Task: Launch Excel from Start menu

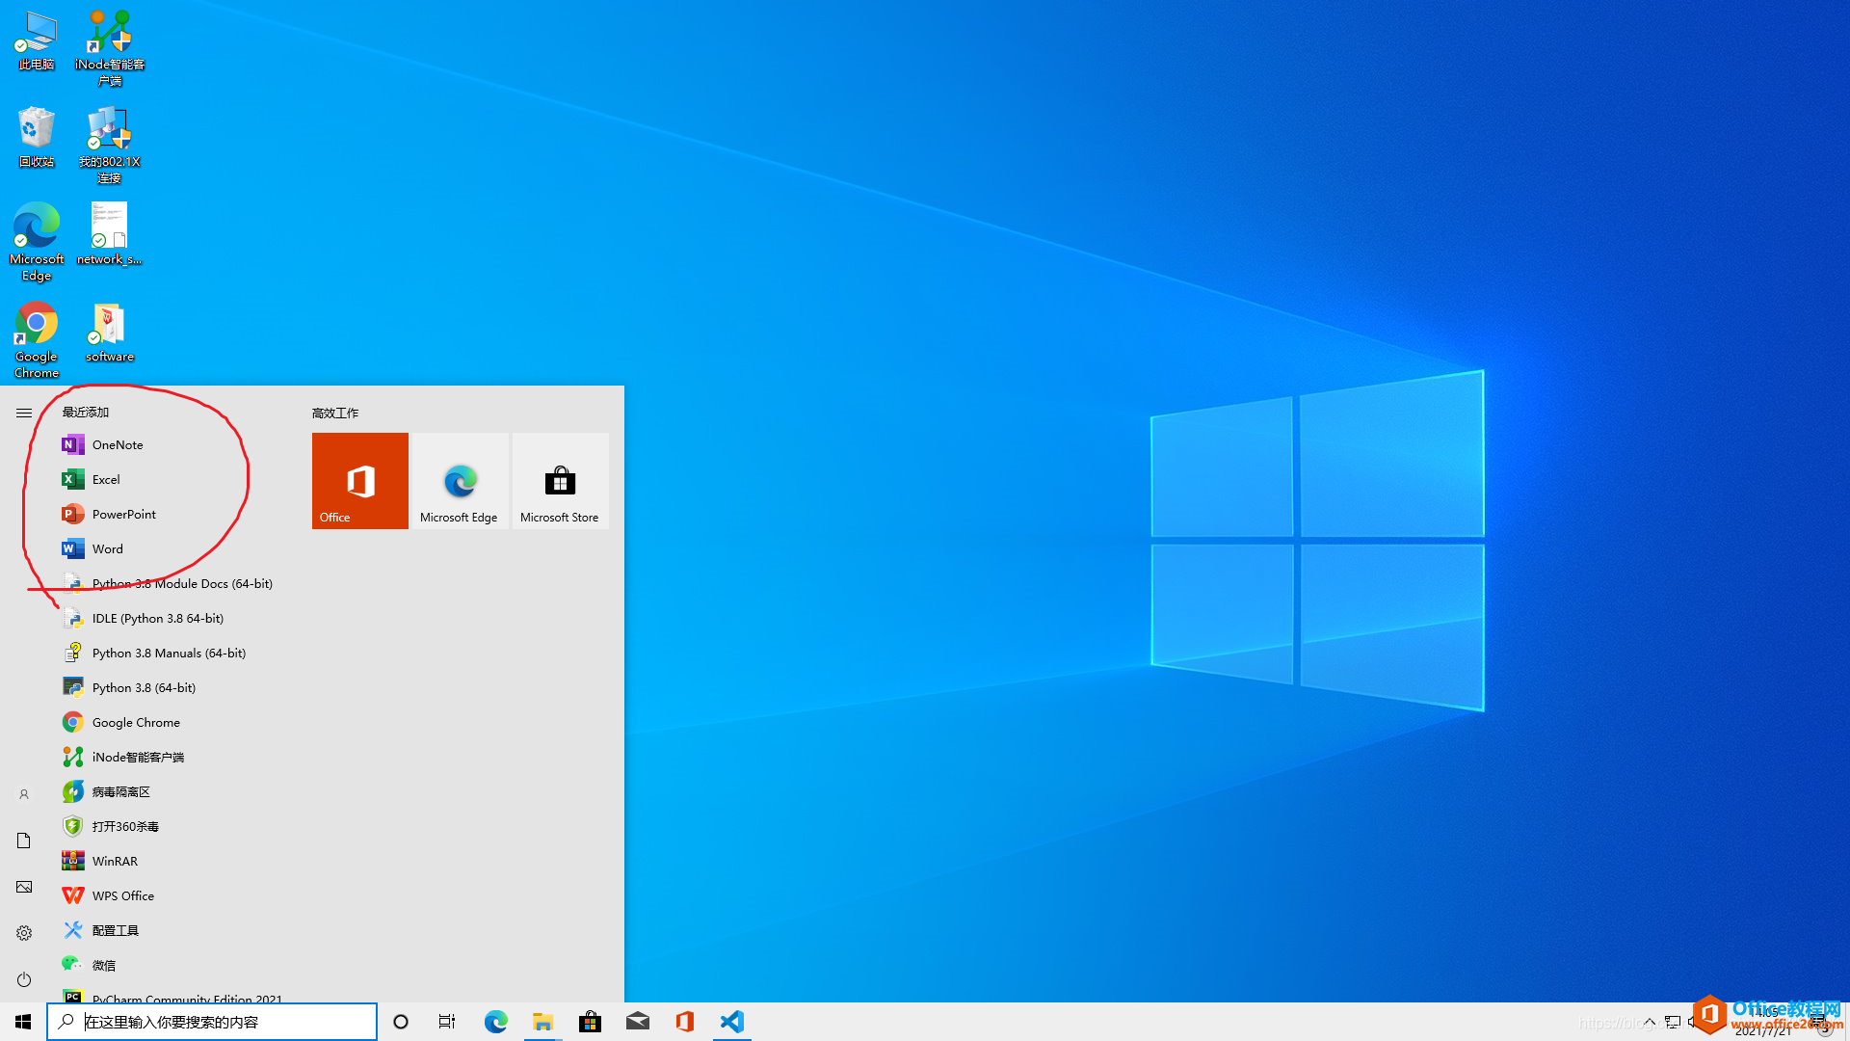Action: (x=105, y=478)
